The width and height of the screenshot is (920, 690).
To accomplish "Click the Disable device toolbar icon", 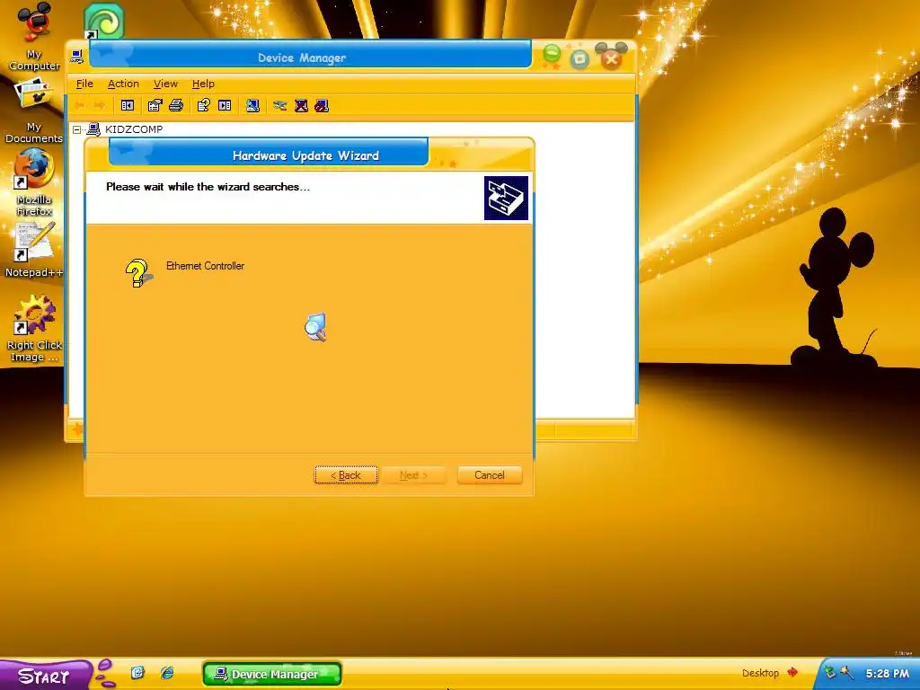I will (322, 106).
